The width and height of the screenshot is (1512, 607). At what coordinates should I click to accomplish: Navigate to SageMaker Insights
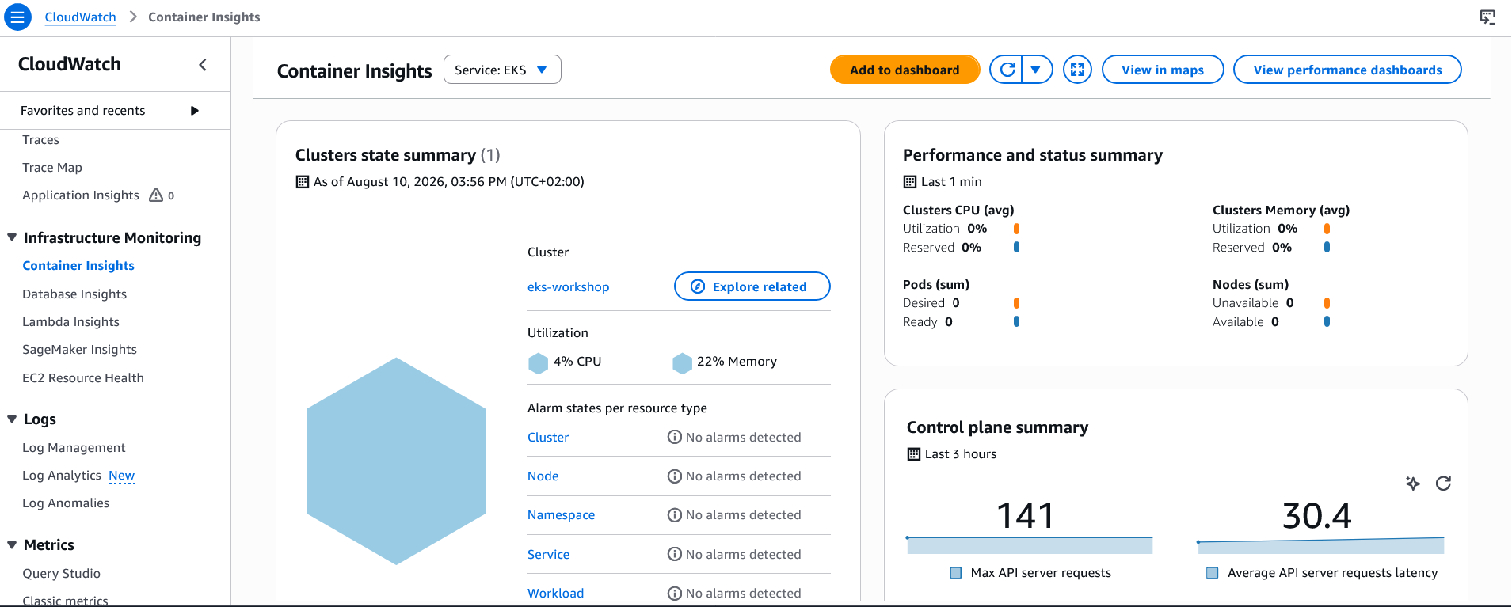(x=80, y=350)
